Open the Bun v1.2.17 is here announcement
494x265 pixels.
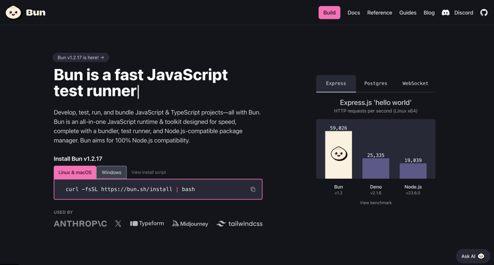(80, 58)
